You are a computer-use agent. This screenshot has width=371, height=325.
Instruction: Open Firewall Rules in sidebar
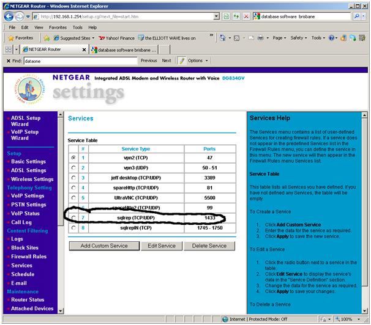tap(29, 257)
